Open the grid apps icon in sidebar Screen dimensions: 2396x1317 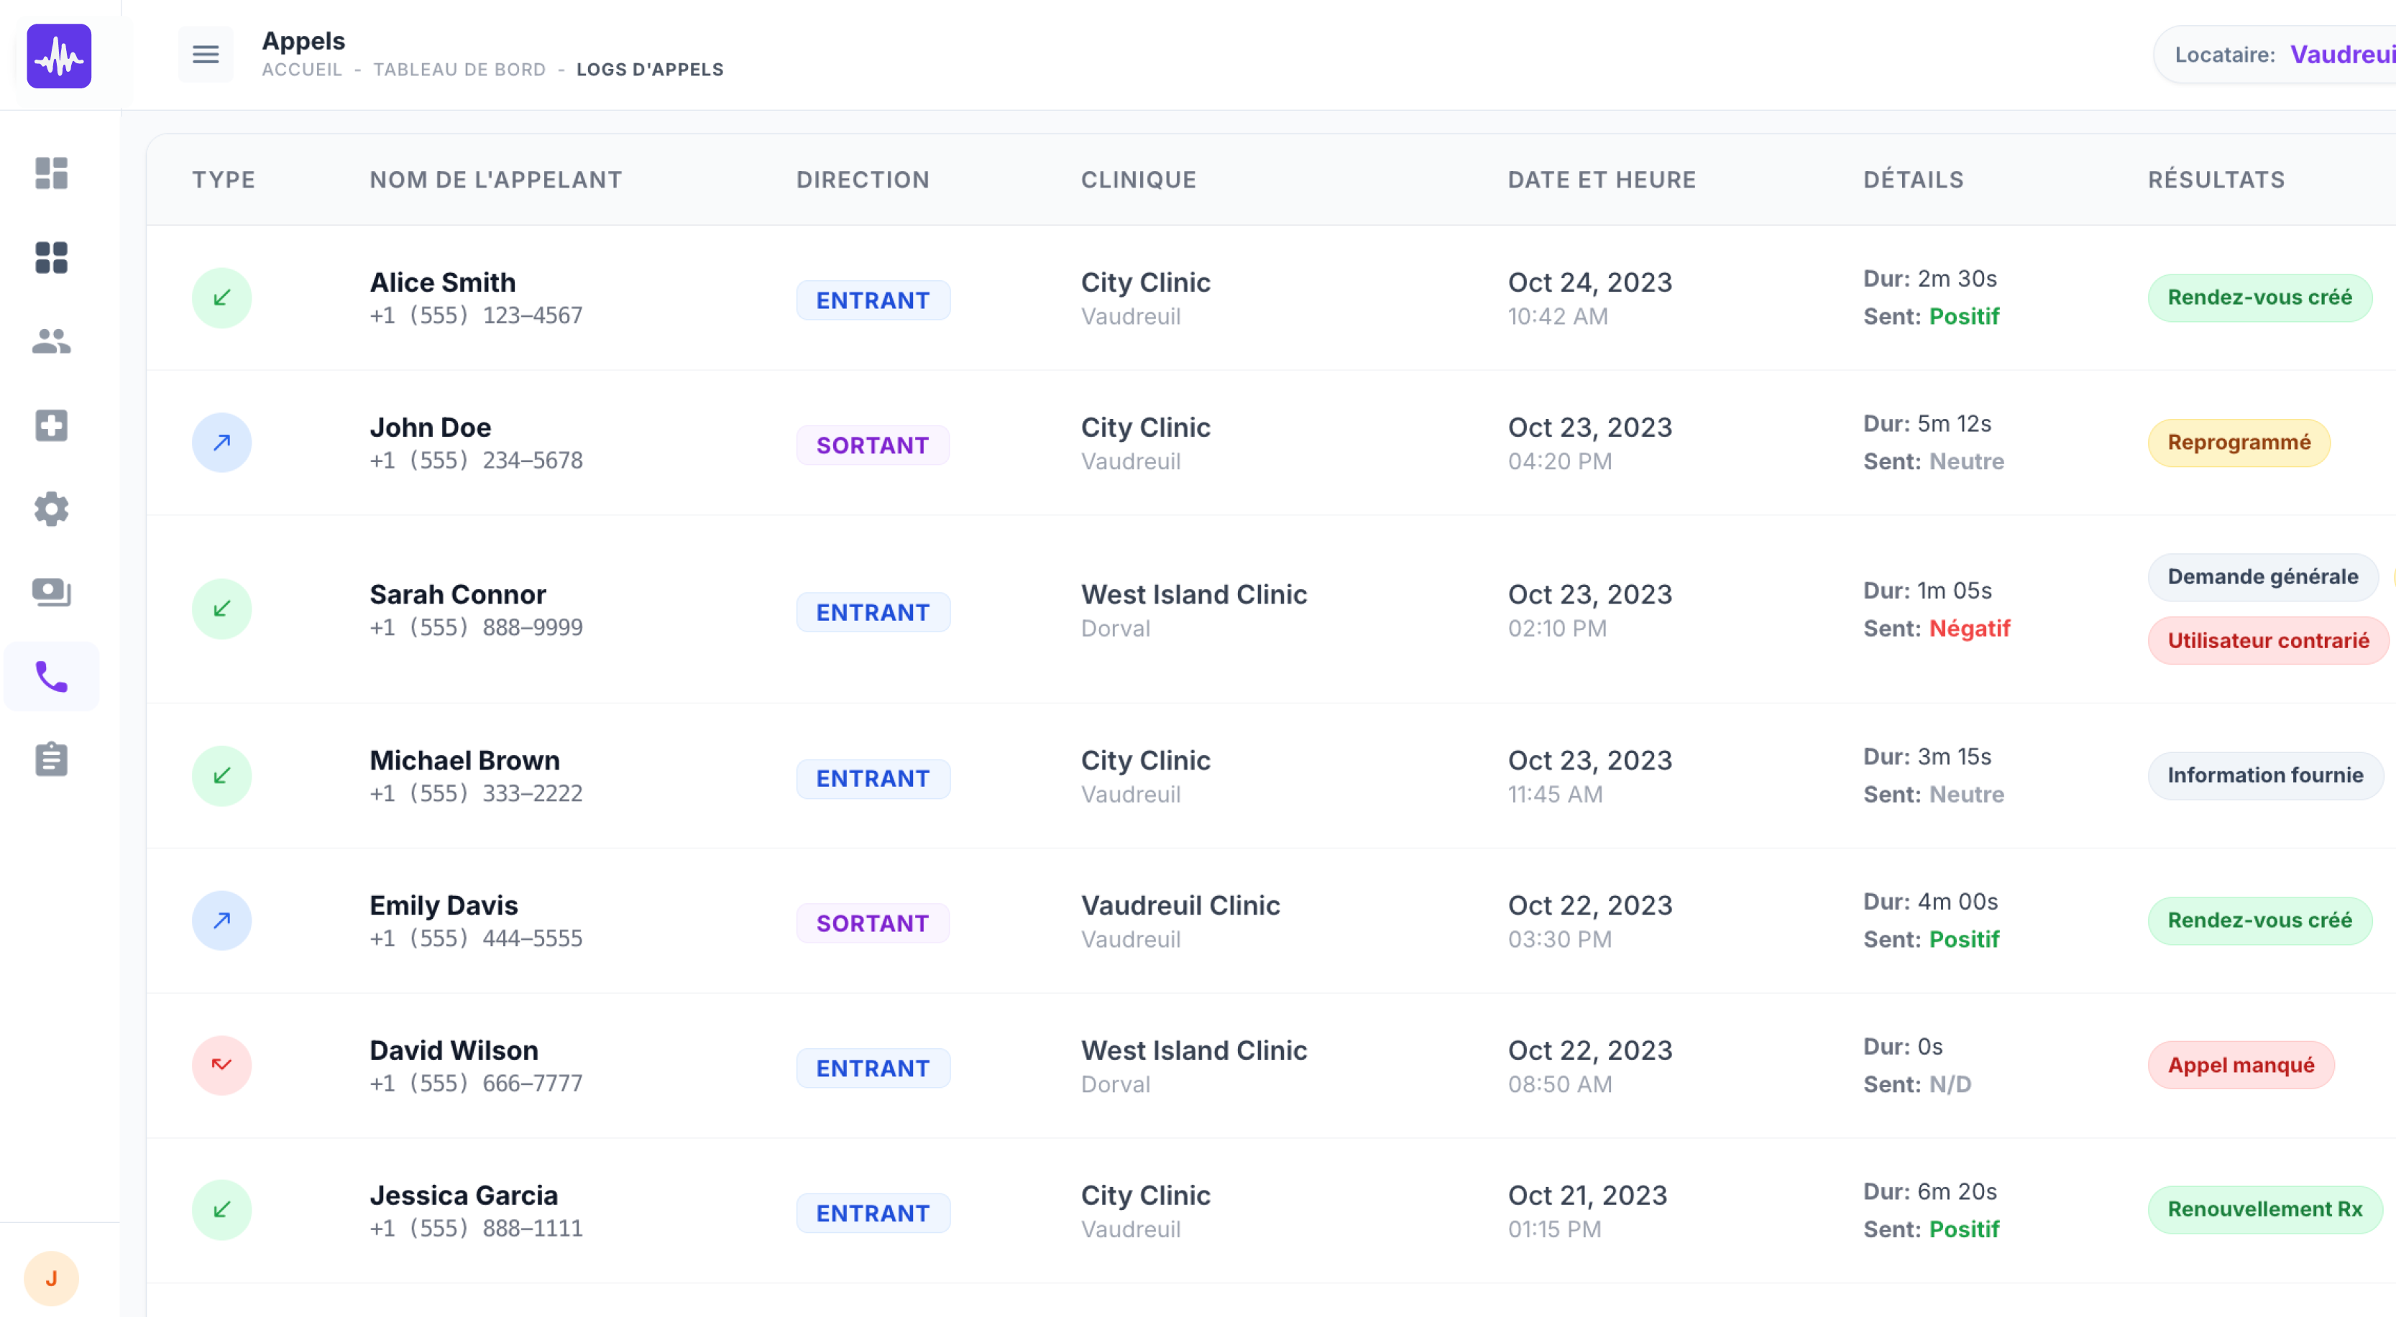pos(51,257)
